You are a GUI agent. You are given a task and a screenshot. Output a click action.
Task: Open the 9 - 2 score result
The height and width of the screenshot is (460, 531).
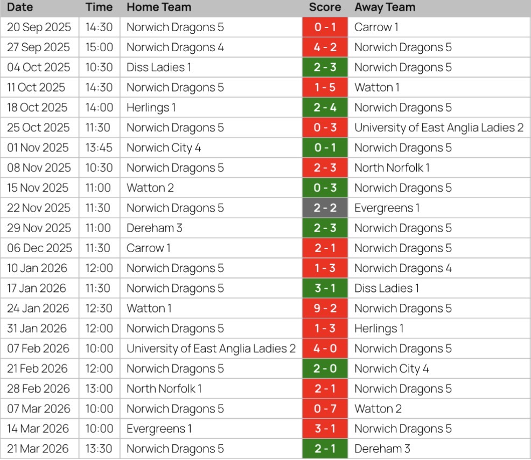click(x=325, y=309)
